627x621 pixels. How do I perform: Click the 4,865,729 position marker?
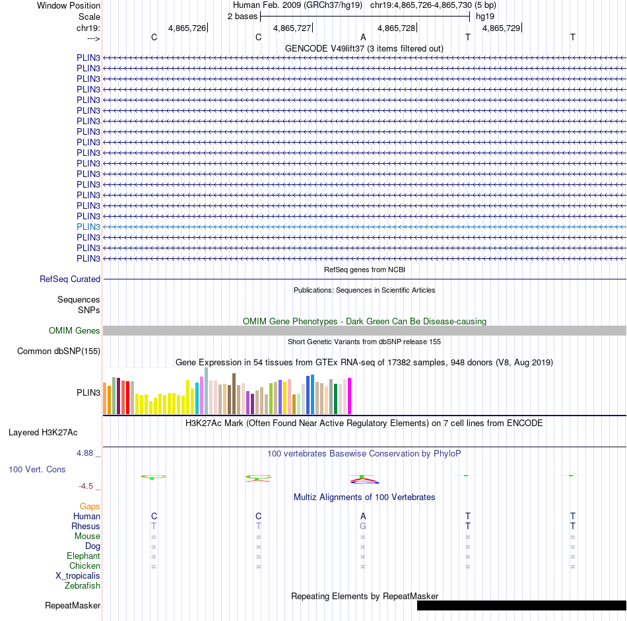(502, 28)
